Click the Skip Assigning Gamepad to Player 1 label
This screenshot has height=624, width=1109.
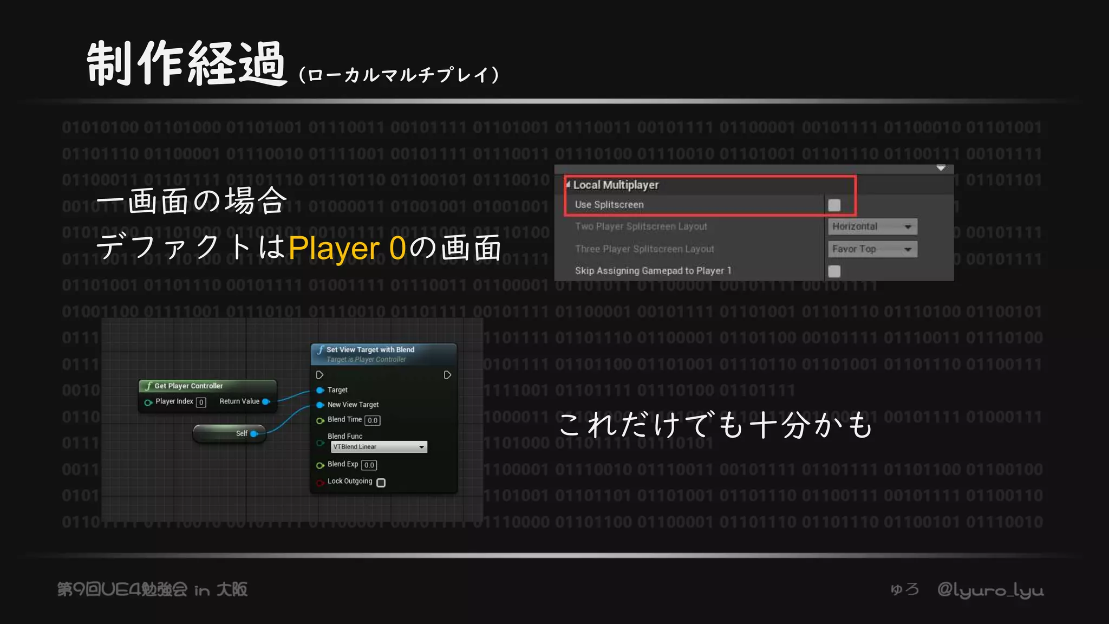pos(653,271)
